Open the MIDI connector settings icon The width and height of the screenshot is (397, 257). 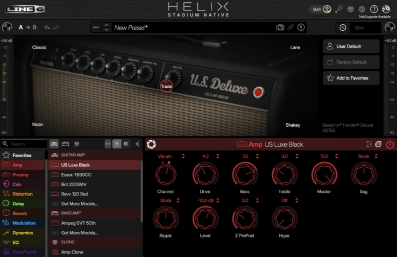click(350, 9)
